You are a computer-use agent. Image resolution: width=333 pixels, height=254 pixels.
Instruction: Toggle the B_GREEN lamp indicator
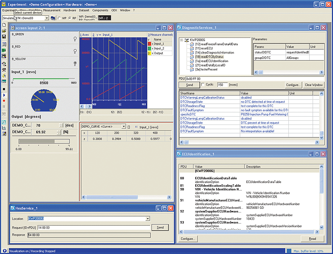[x=75, y=39]
